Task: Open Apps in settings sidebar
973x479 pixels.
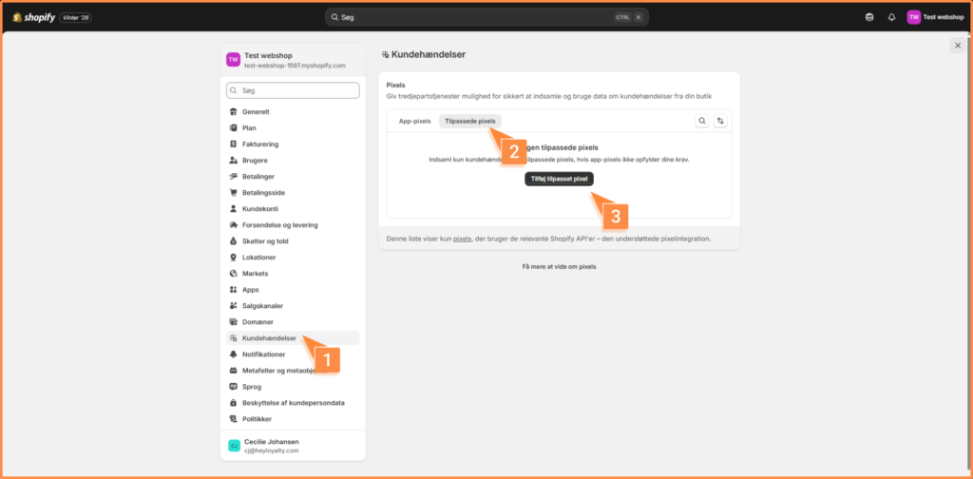Action: pyautogui.click(x=250, y=290)
